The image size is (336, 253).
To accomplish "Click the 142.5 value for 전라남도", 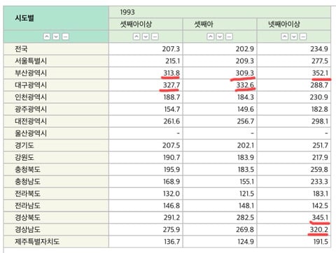I will (x=320, y=205).
